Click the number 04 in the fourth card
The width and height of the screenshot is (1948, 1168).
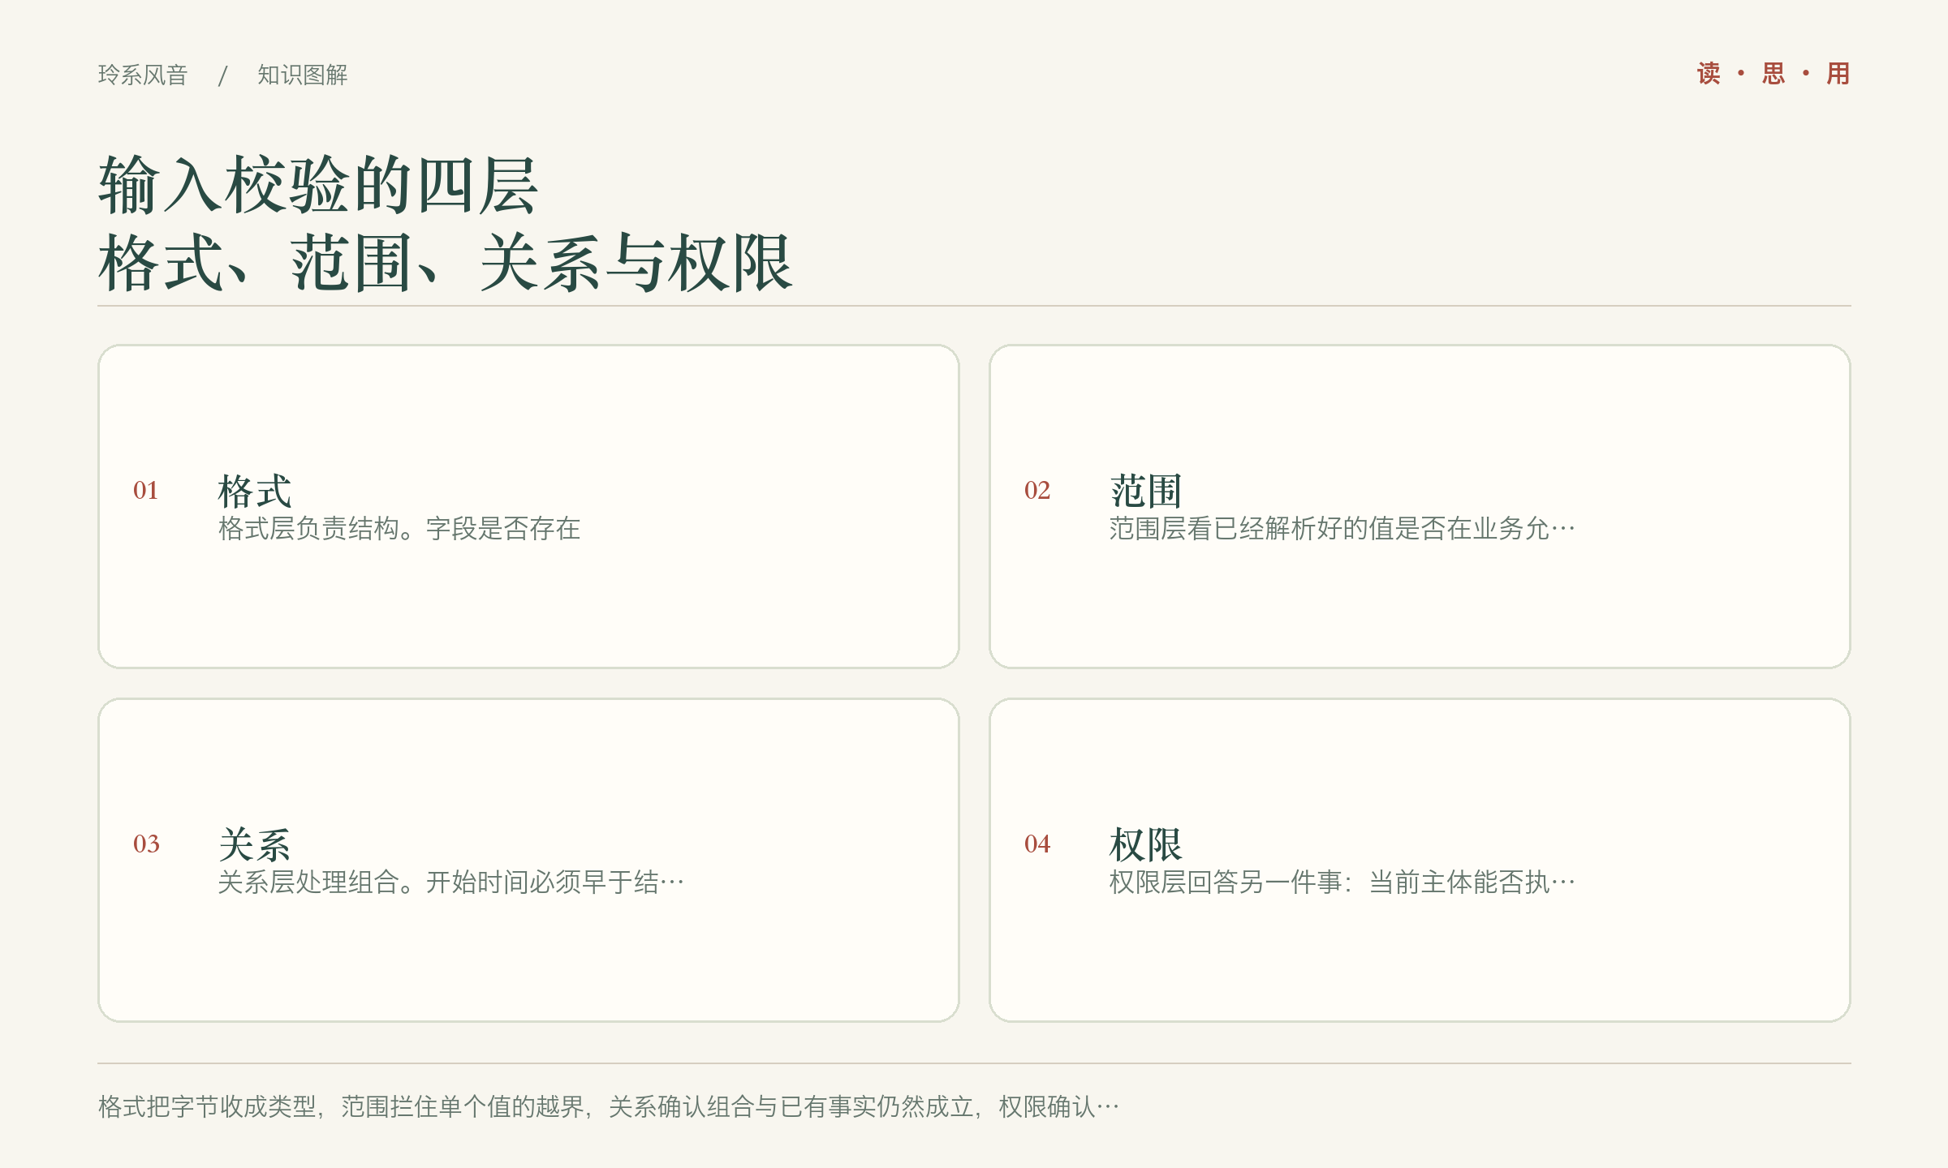[1037, 844]
